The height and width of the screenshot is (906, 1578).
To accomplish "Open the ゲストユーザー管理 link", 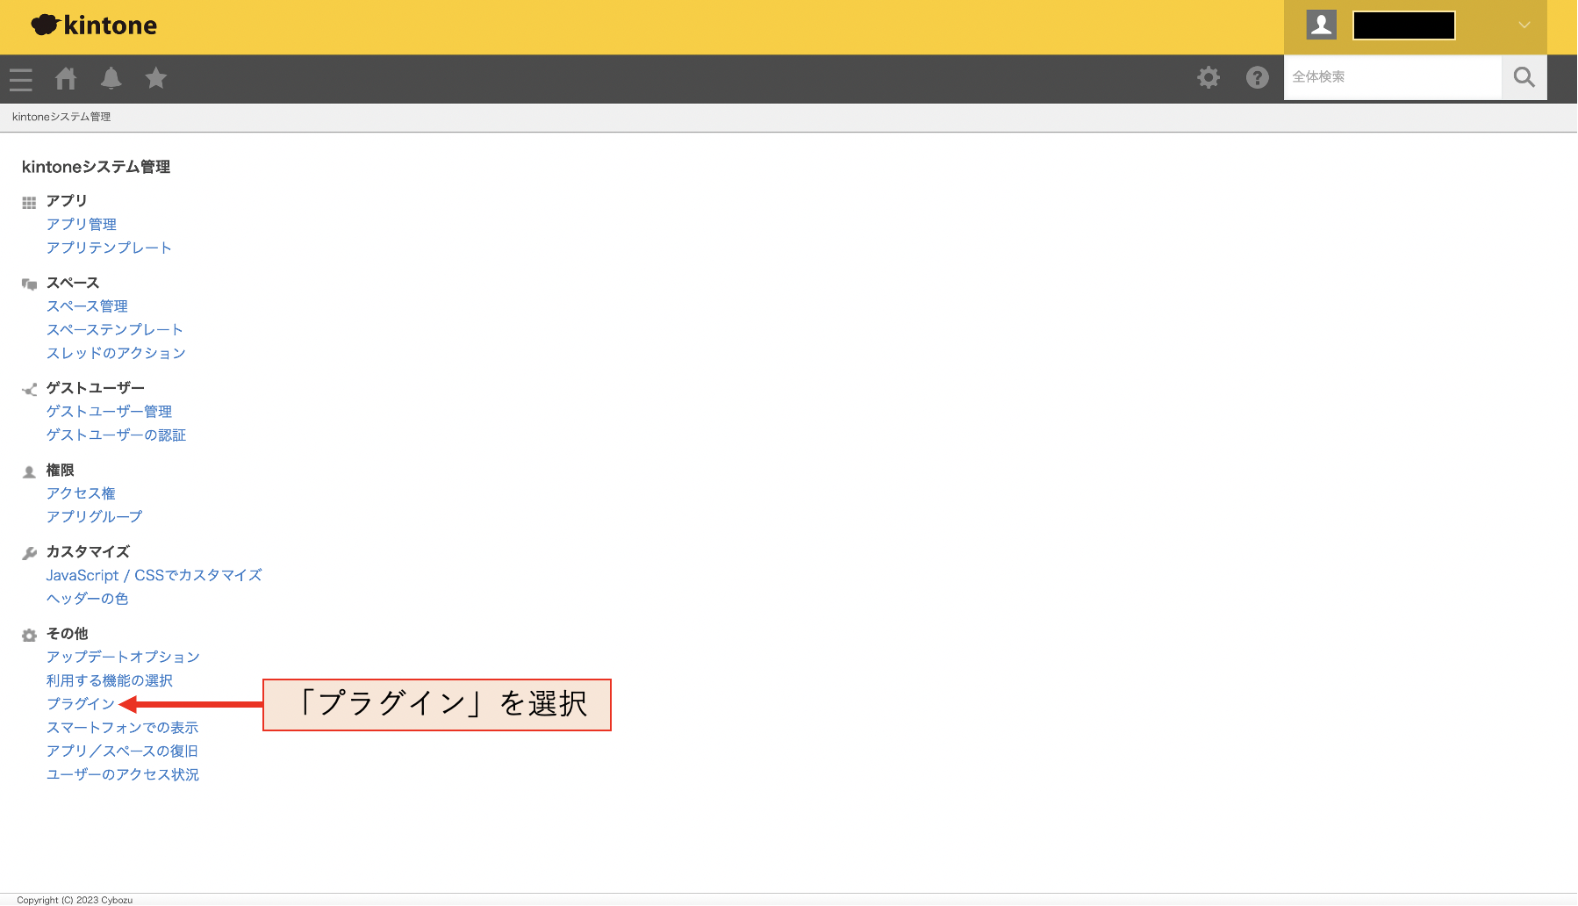I will (109, 412).
